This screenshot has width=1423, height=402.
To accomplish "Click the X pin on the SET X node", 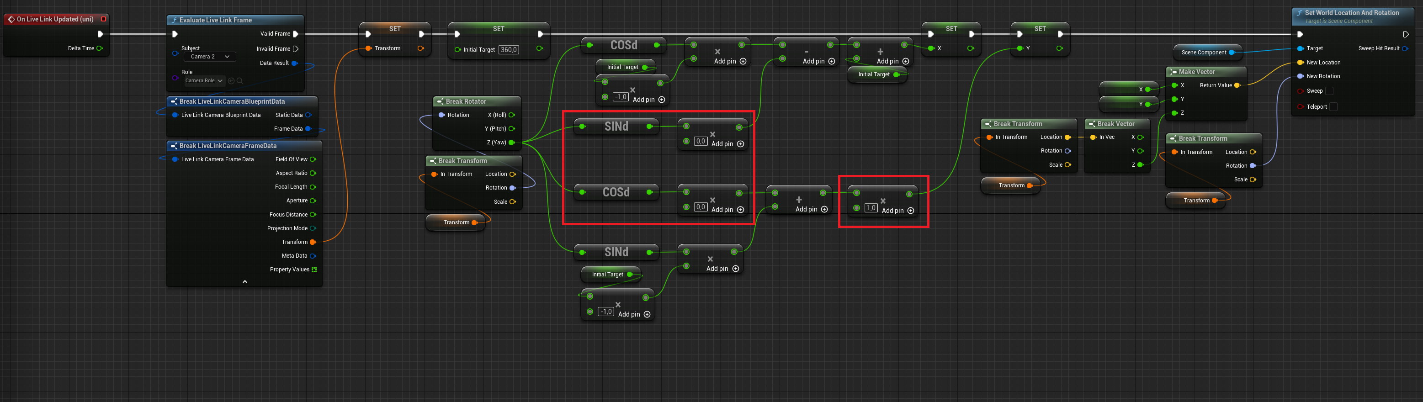I will [x=931, y=48].
